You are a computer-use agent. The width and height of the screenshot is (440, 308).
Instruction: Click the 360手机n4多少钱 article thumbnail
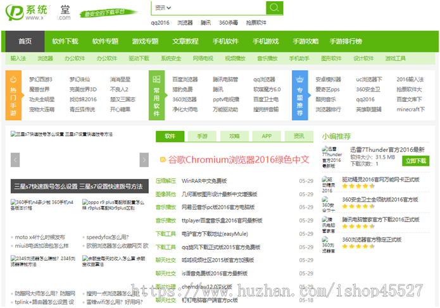click(42, 205)
